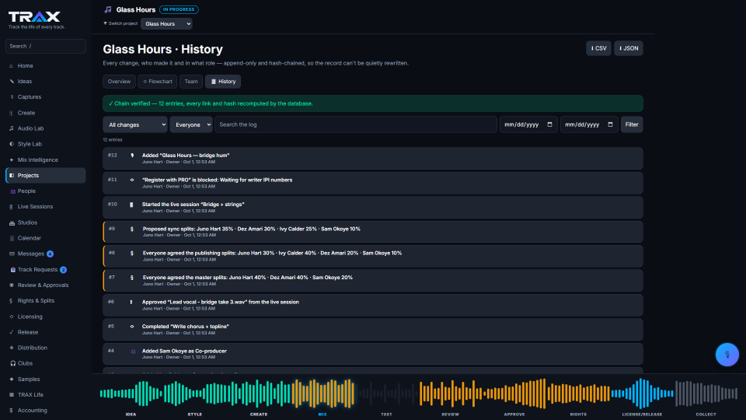The height and width of the screenshot is (420, 746).
Task: Switch to the Flowchart tab
Action: [x=158, y=82]
